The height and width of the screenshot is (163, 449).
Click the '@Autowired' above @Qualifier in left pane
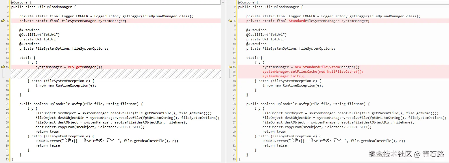pyautogui.click(x=29, y=30)
